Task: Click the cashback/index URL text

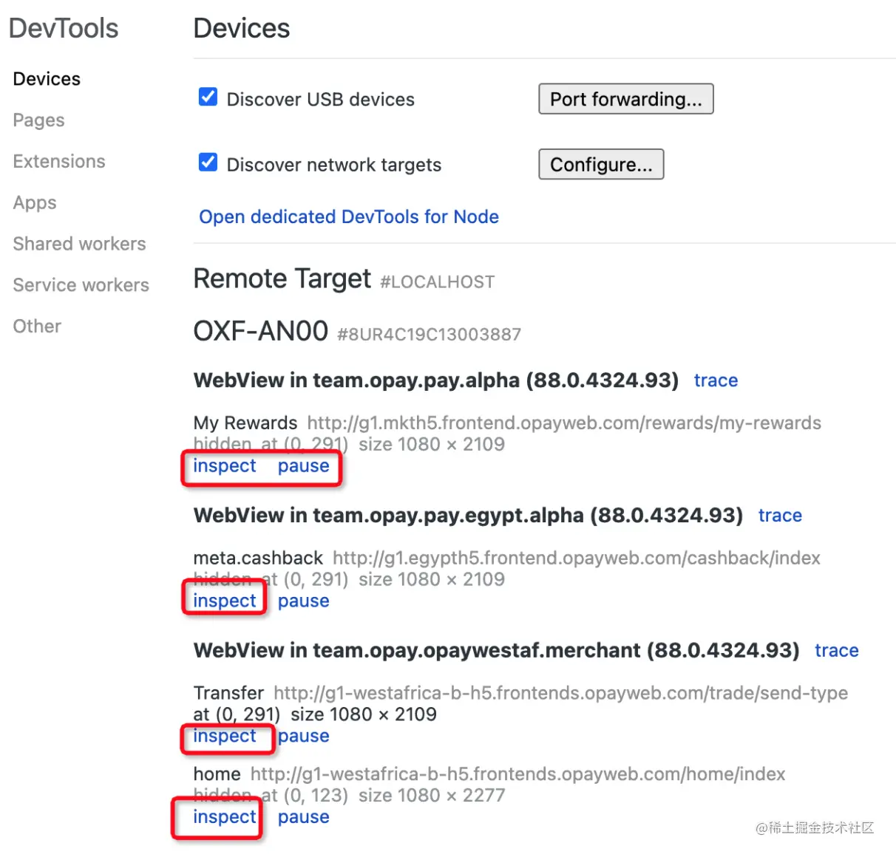Action: (577, 558)
